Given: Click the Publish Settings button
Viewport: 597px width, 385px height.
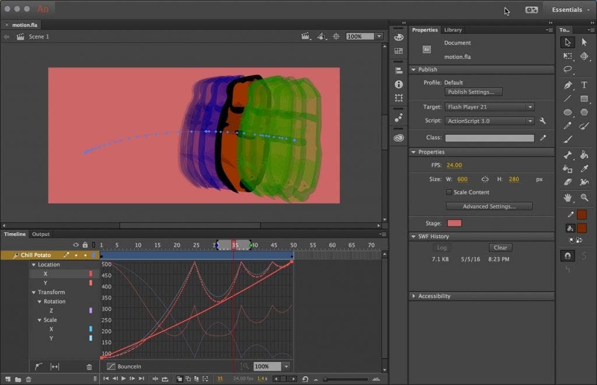Looking at the screenshot, I should click(x=473, y=91).
